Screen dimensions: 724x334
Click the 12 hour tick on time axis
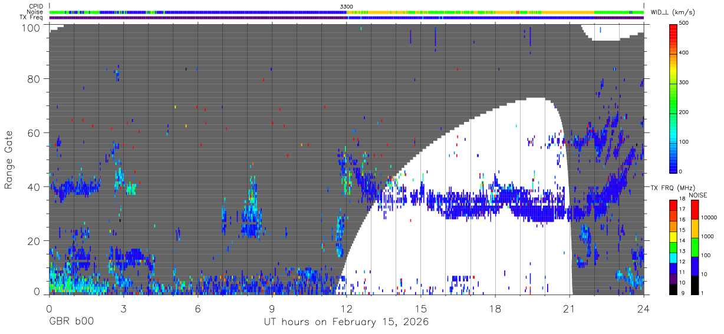coord(346,309)
